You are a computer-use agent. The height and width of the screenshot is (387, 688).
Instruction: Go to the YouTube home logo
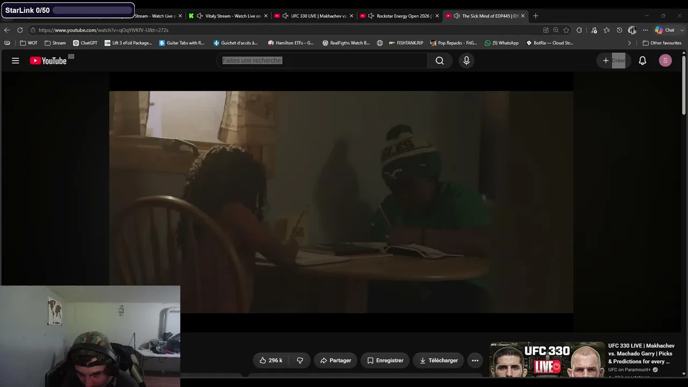point(48,61)
